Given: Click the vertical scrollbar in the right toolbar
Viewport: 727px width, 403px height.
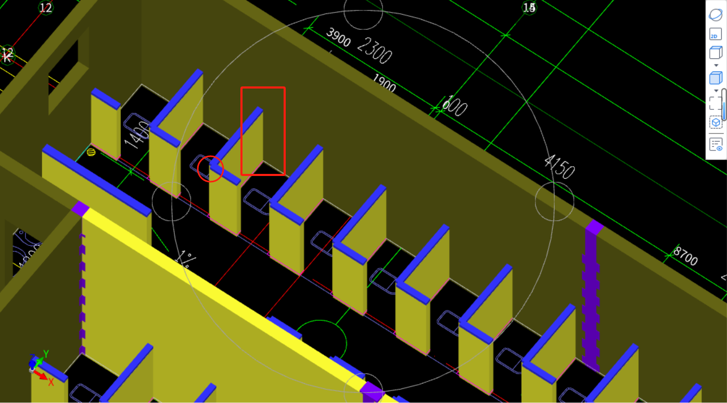Looking at the screenshot, I should [724, 104].
